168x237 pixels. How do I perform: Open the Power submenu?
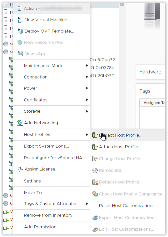pyautogui.click(x=52, y=88)
